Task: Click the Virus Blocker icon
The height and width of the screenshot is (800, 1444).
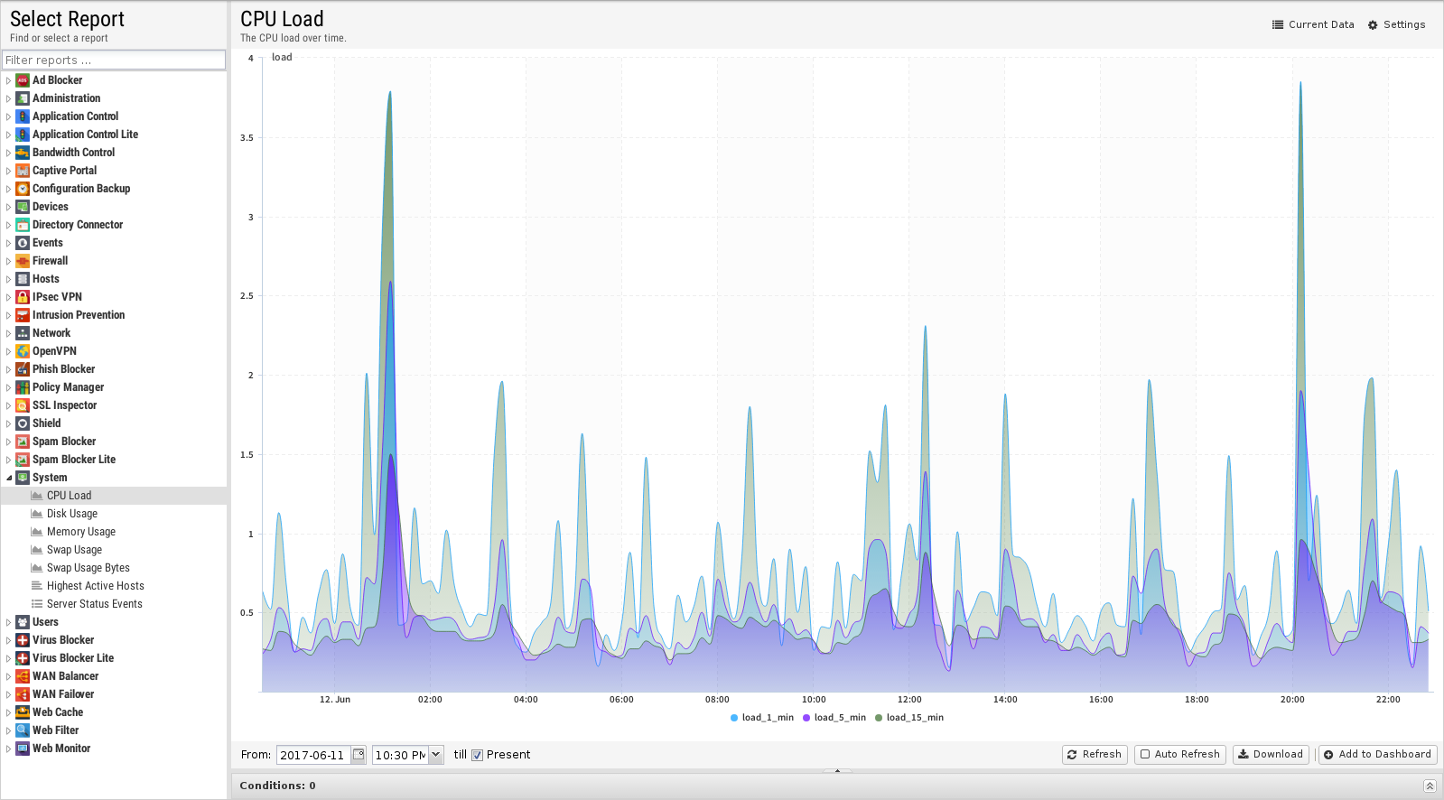Action: [x=23, y=640]
